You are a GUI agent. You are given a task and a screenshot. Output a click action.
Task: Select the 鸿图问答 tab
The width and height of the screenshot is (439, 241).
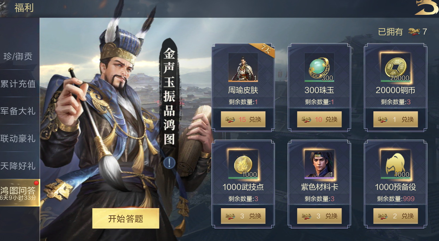20,193
